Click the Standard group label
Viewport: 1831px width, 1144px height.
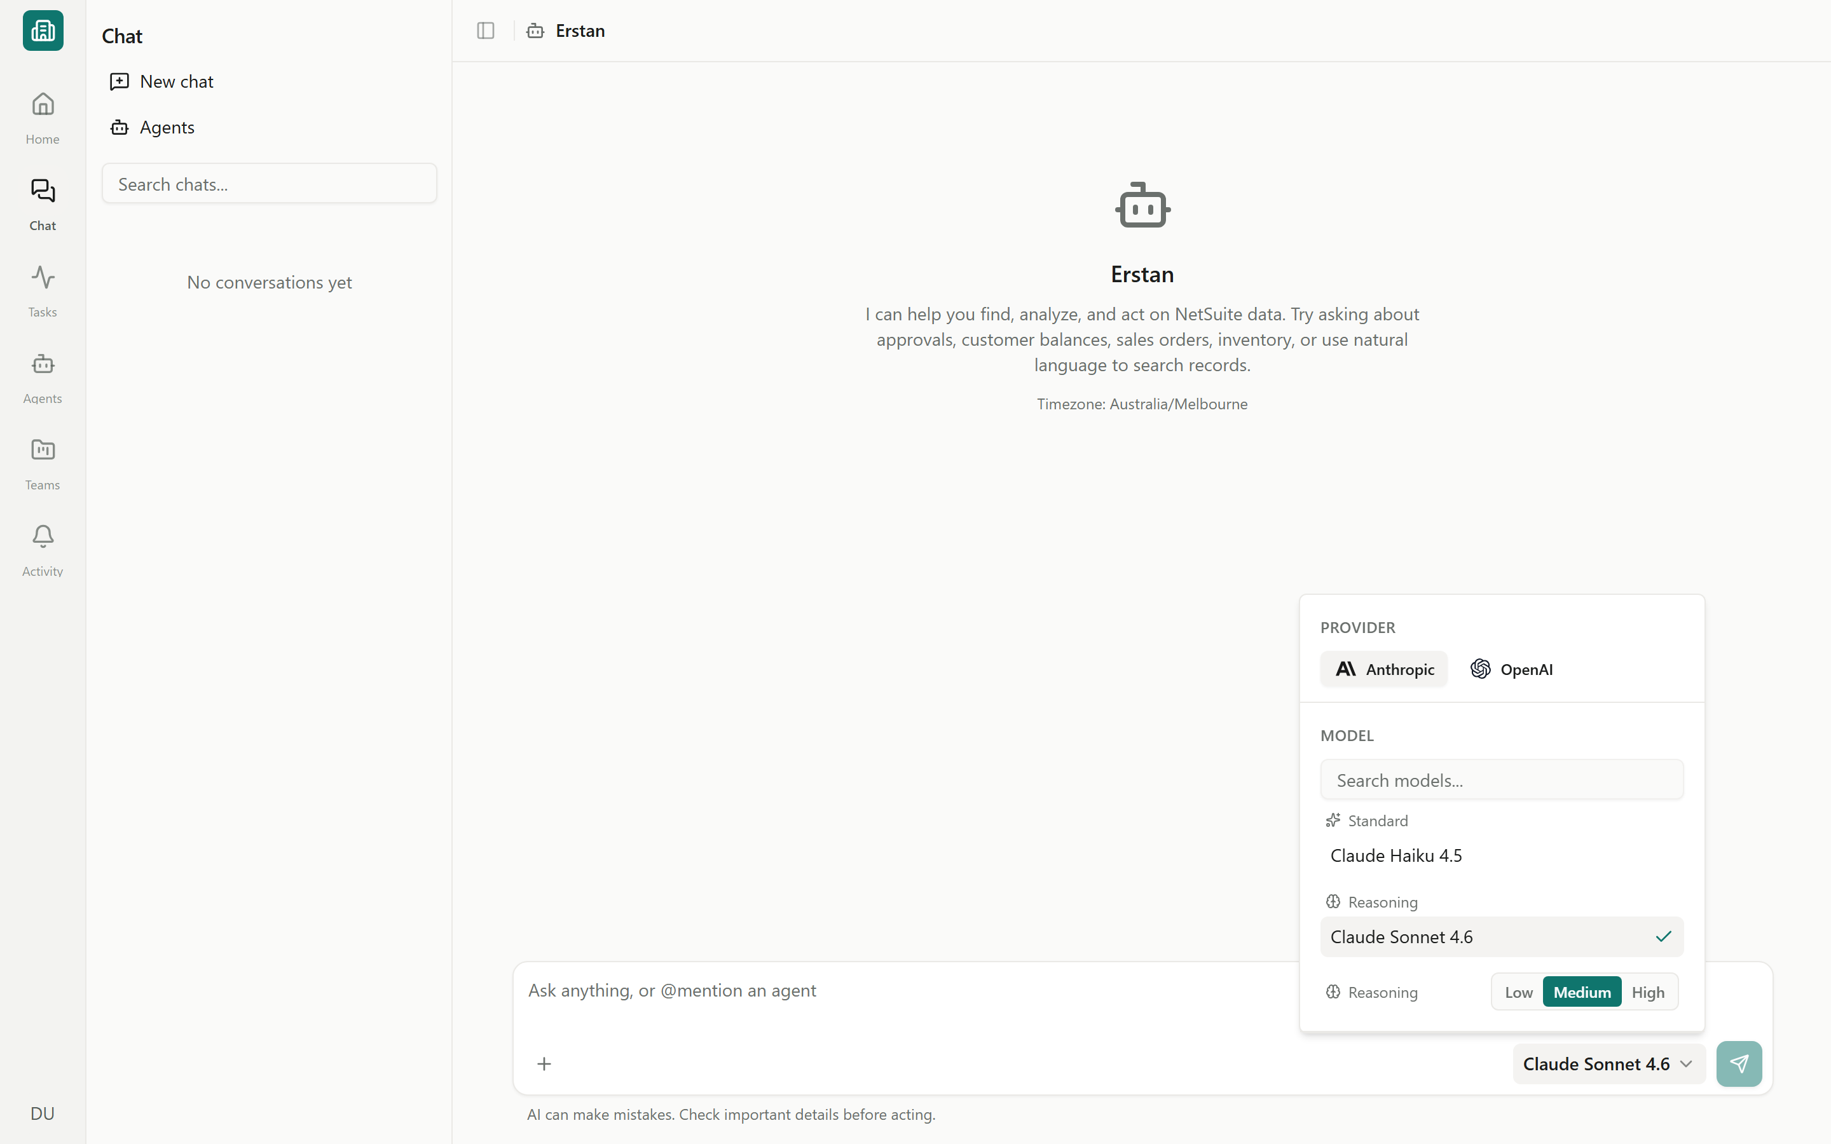(x=1378, y=821)
